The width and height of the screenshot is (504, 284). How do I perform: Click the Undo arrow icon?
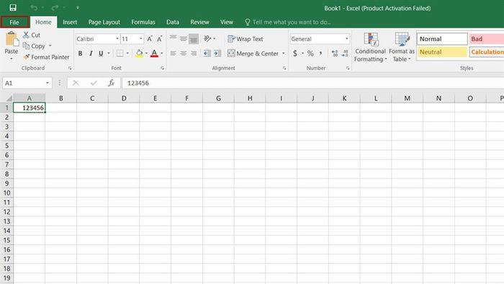tap(34, 8)
